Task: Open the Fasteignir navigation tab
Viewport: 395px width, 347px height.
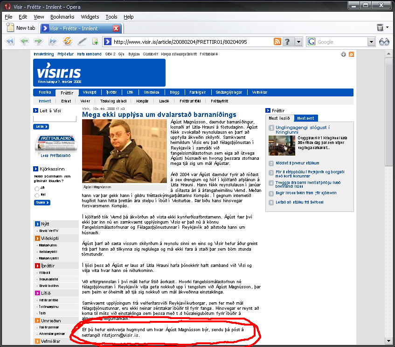Action: pos(198,92)
